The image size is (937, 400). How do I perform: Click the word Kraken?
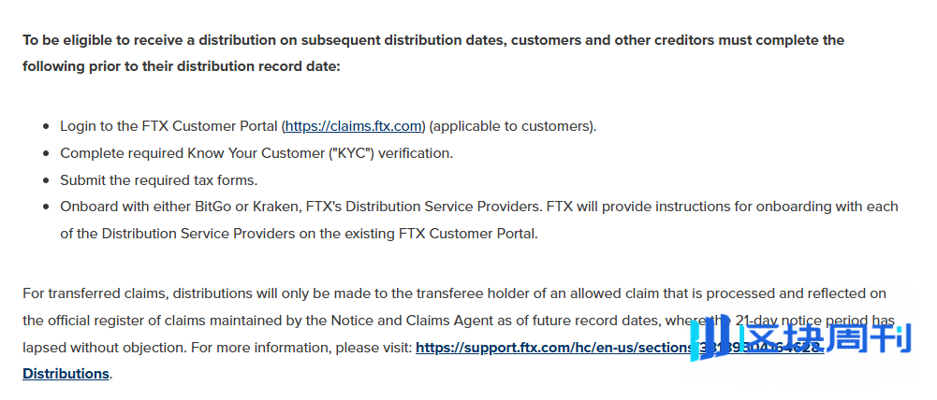click(x=276, y=207)
